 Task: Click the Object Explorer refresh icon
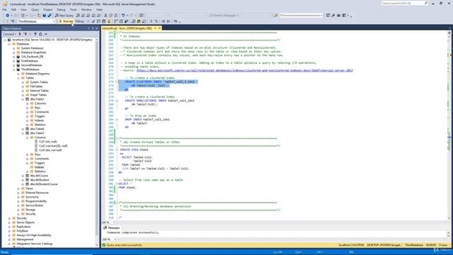pyautogui.click(x=40, y=34)
